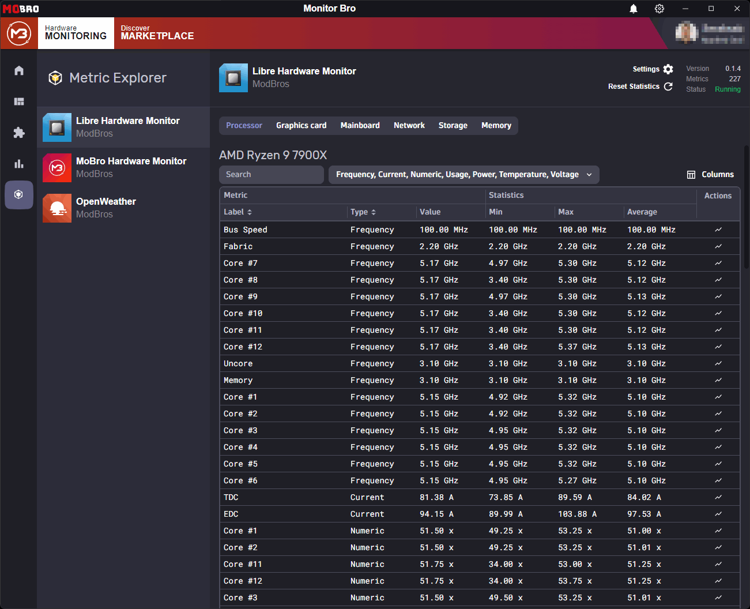The width and height of the screenshot is (750, 609).
Task: Click the Bus Speed label cell
Action: click(246, 230)
